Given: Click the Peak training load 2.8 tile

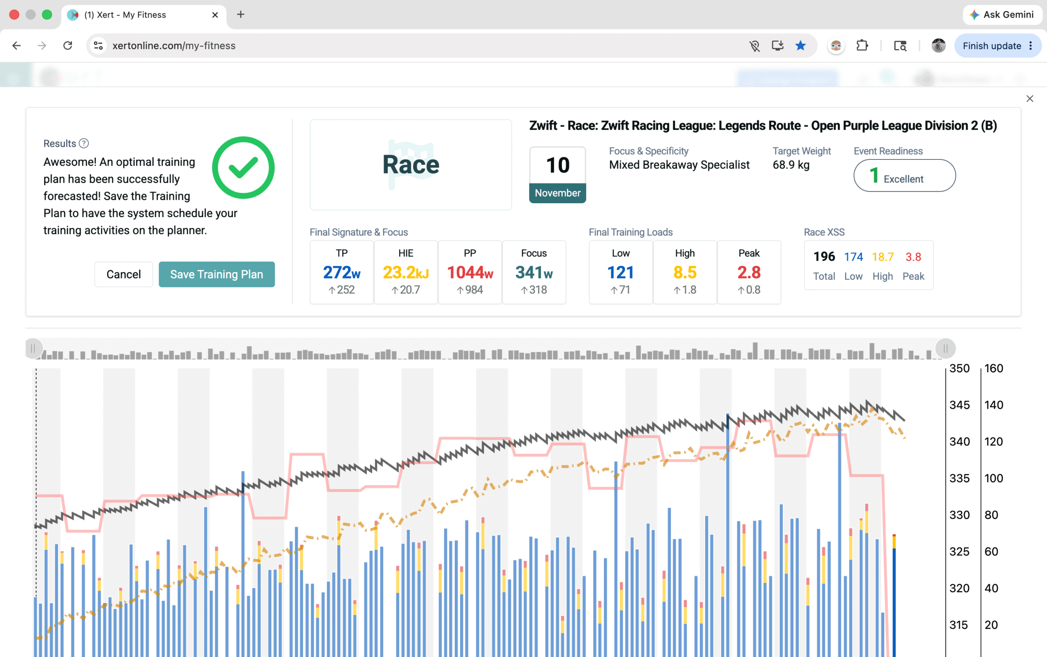Looking at the screenshot, I should (749, 272).
